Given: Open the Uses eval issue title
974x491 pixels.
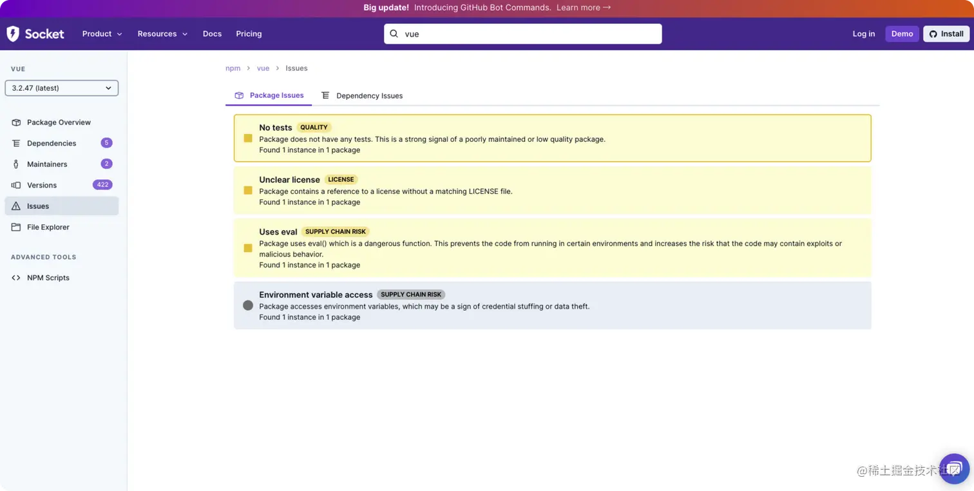Looking at the screenshot, I should tap(278, 232).
